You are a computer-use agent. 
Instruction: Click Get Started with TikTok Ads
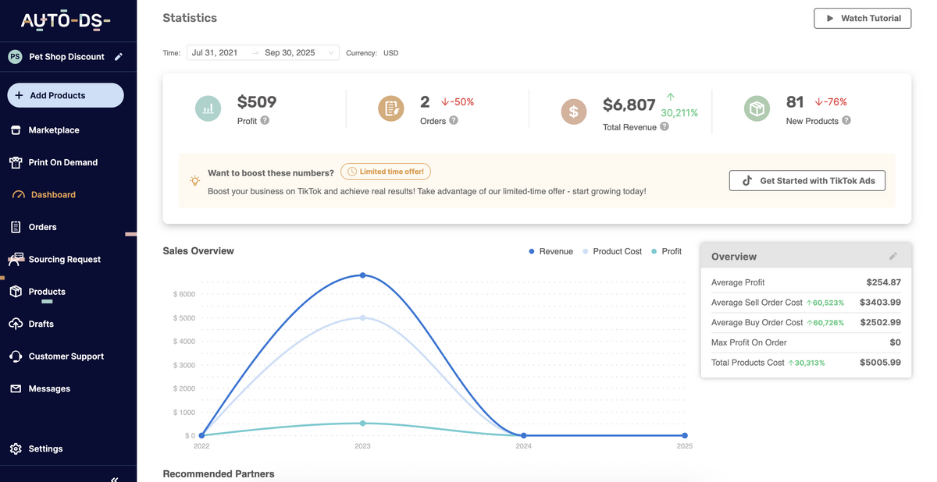[x=807, y=180]
